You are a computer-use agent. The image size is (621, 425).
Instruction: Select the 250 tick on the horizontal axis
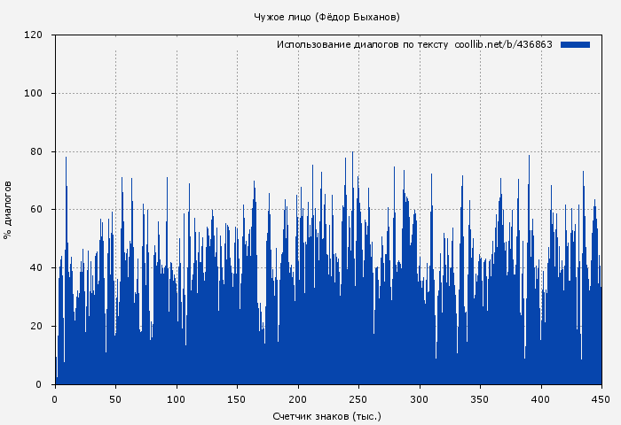tap(358, 399)
